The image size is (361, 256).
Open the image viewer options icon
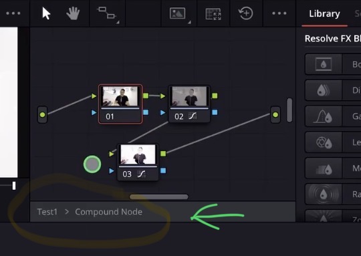[178, 13]
